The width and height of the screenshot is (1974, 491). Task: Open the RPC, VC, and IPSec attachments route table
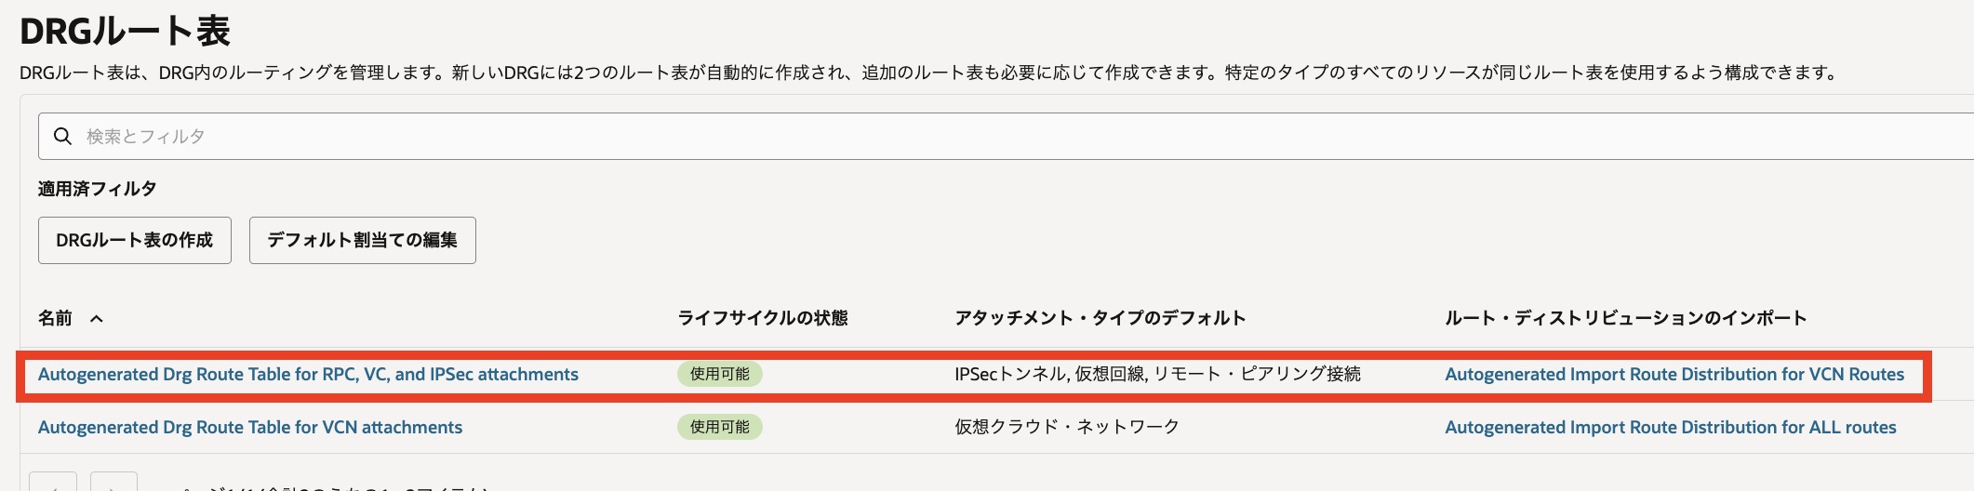pos(308,375)
